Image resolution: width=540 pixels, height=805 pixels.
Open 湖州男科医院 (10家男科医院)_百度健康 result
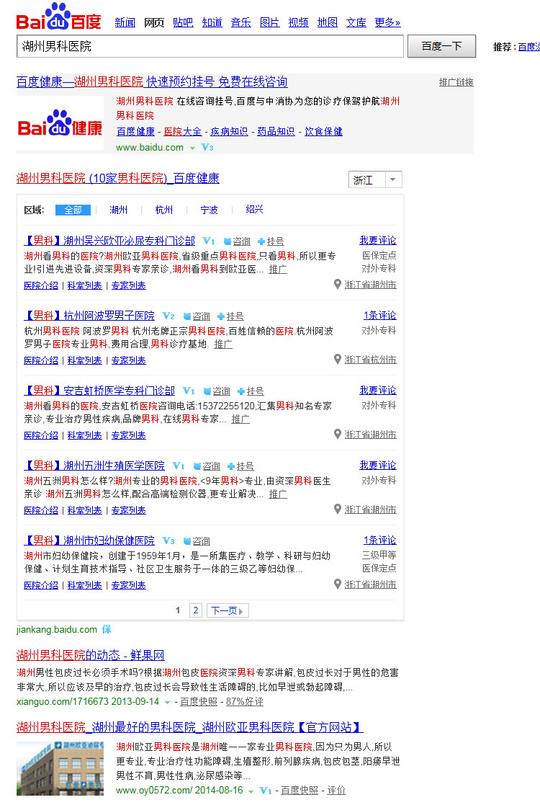tap(118, 178)
